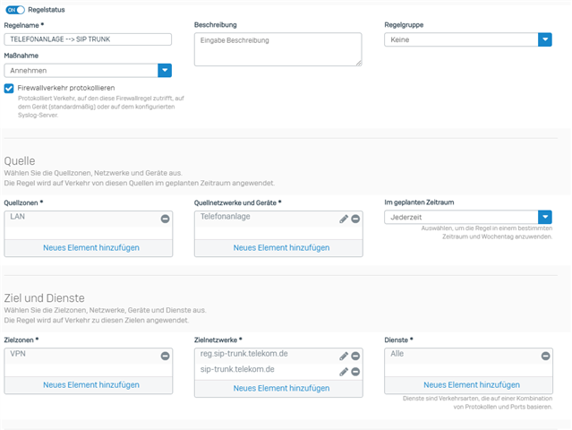Add new element to Quellzonen
Image resolution: width=572 pixels, height=430 pixels.
pyautogui.click(x=90, y=247)
